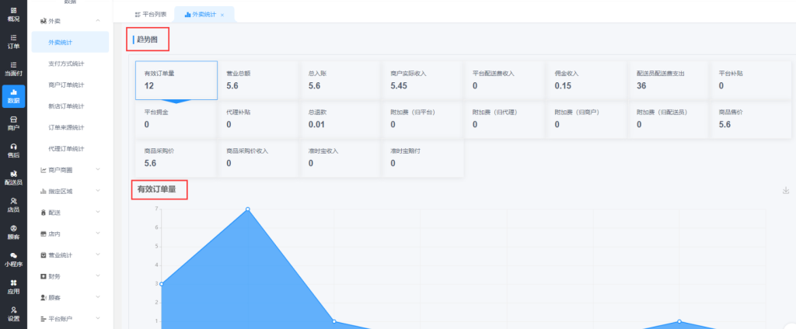Open 配送员 delivery staff icon
Screen dimensions: 796x329
coord(13,177)
